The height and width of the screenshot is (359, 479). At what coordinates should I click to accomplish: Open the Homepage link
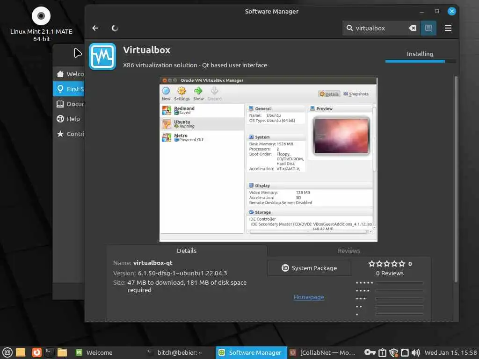pyautogui.click(x=309, y=297)
